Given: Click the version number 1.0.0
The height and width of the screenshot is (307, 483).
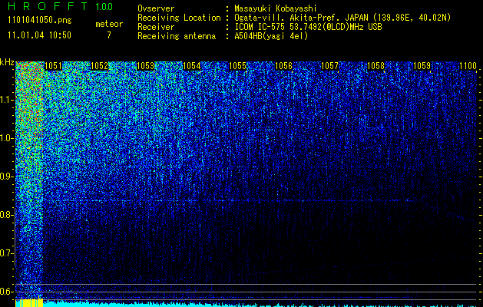Looking at the screenshot, I should coord(104,6).
